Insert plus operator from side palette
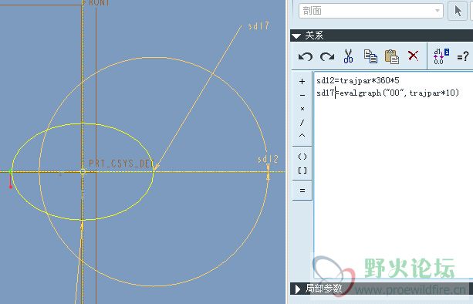Viewport: 473px width, 304px height. 302,82
